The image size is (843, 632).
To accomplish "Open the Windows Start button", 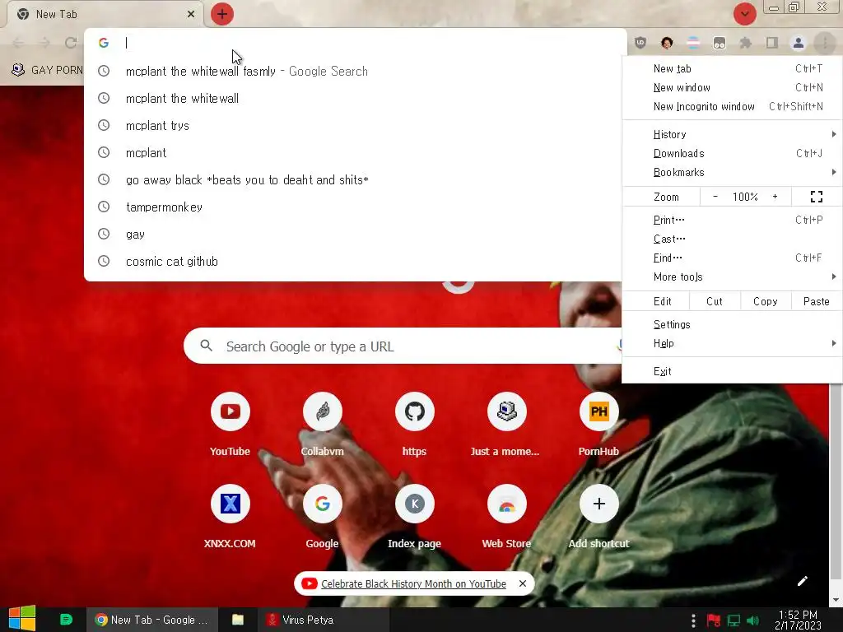I will coord(22,619).
